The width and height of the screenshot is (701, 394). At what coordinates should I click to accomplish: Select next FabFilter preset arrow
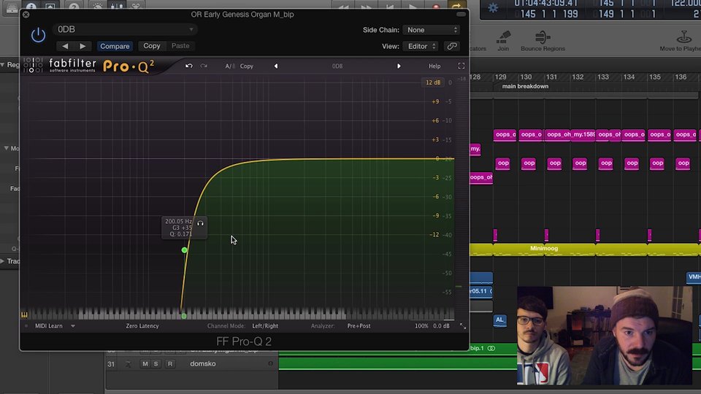(x=399, y=66)
